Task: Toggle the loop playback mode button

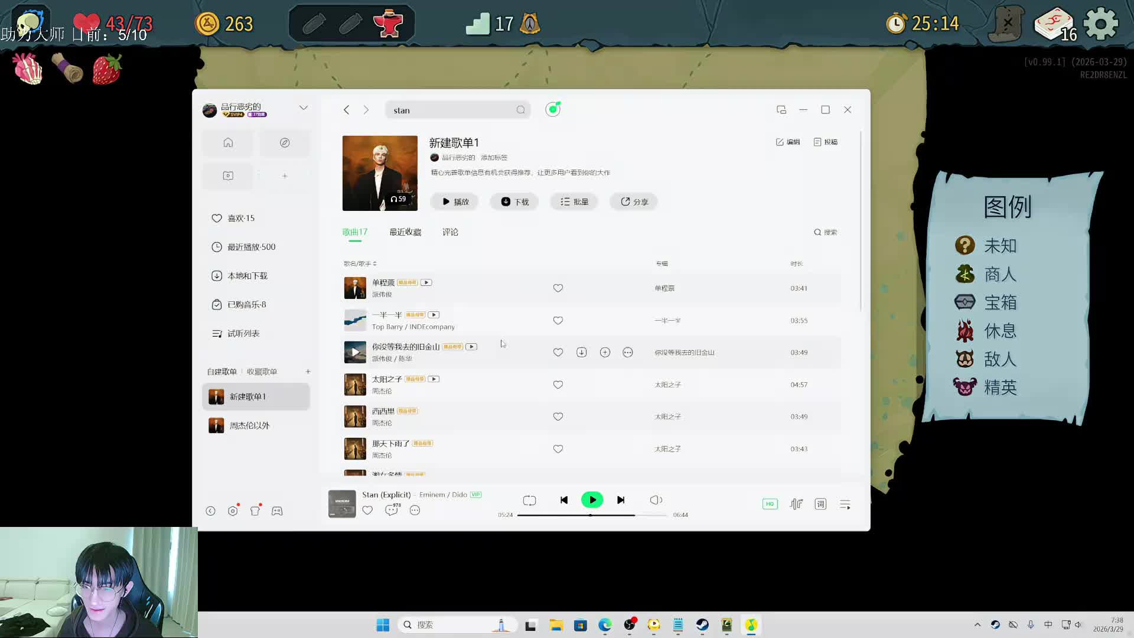Action: (x=529, y=500)
